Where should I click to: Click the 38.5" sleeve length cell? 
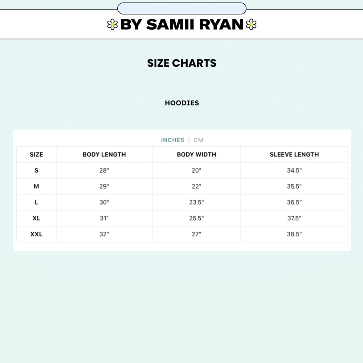pyautogui.click(x=294, y=234)
